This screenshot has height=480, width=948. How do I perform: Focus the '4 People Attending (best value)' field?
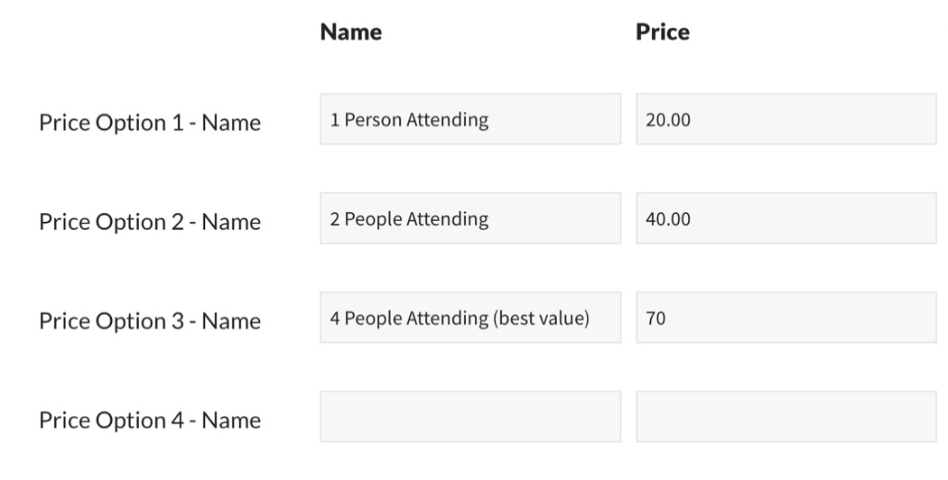tap(469, 318)
